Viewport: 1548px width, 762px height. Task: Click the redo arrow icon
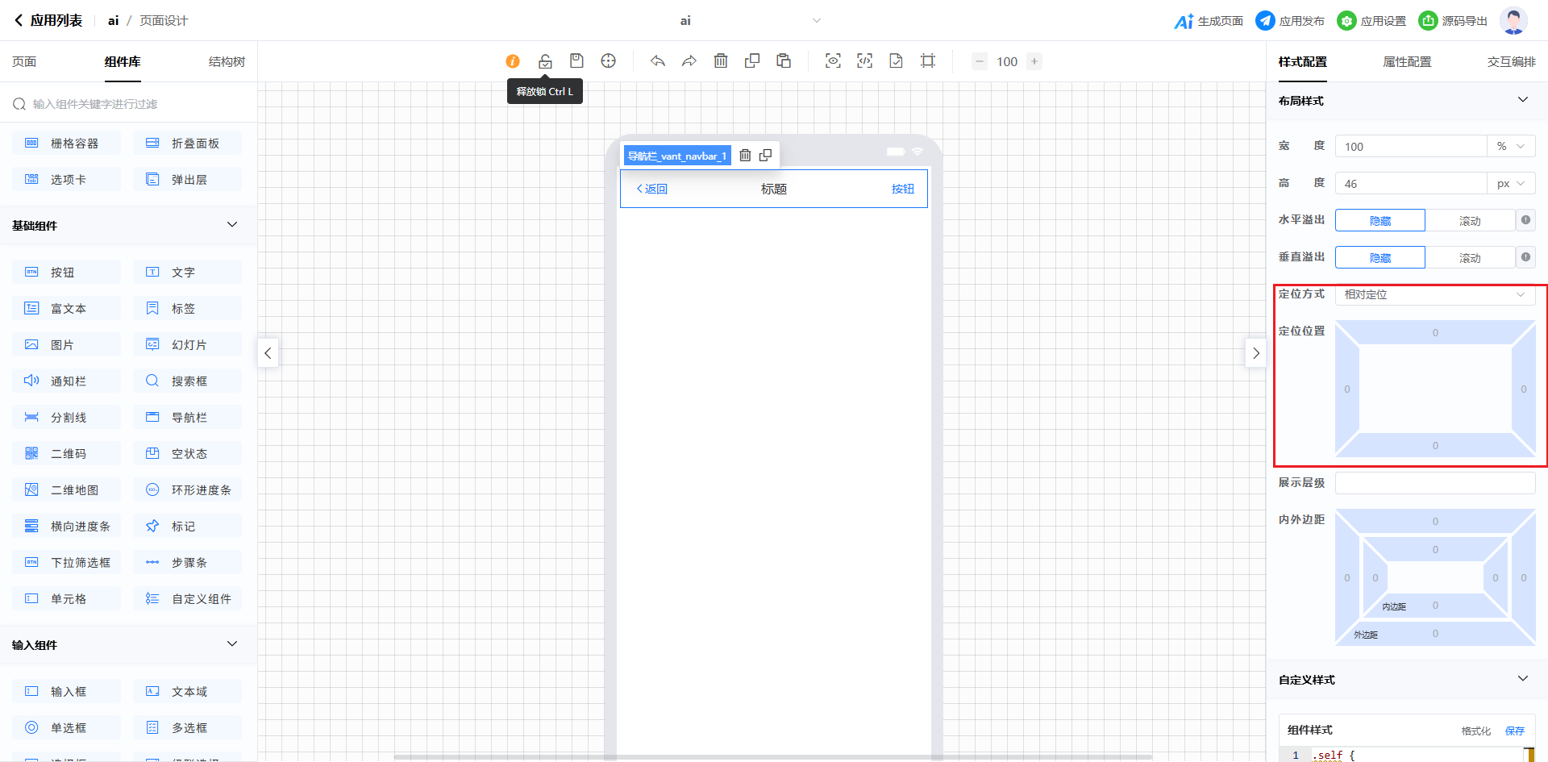coord(689,61)
